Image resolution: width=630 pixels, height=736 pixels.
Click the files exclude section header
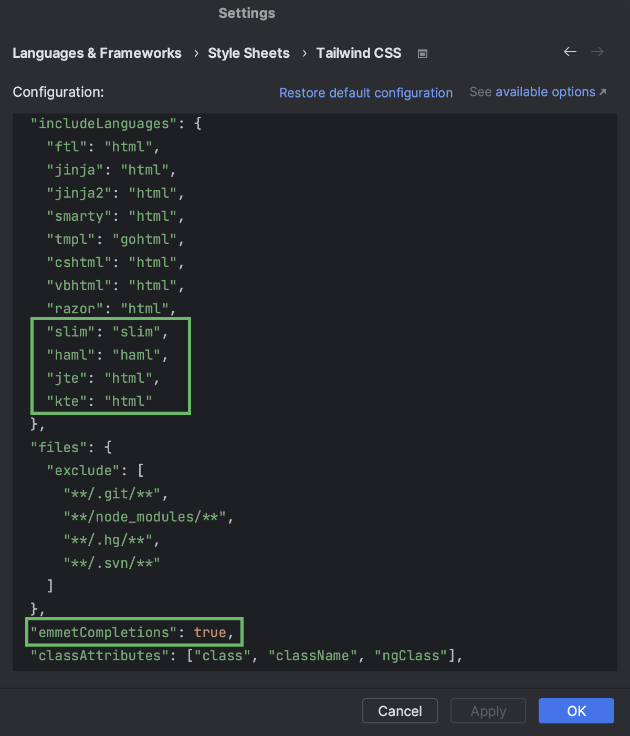tap(94, 470)
